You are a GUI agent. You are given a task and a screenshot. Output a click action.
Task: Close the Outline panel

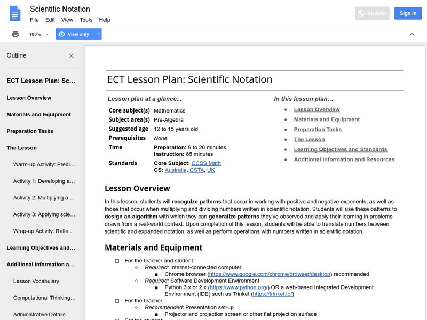tap(72, 55)
